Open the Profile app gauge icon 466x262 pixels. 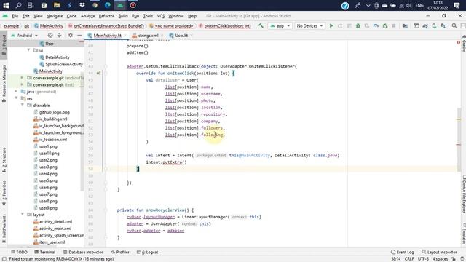[376, 26]
